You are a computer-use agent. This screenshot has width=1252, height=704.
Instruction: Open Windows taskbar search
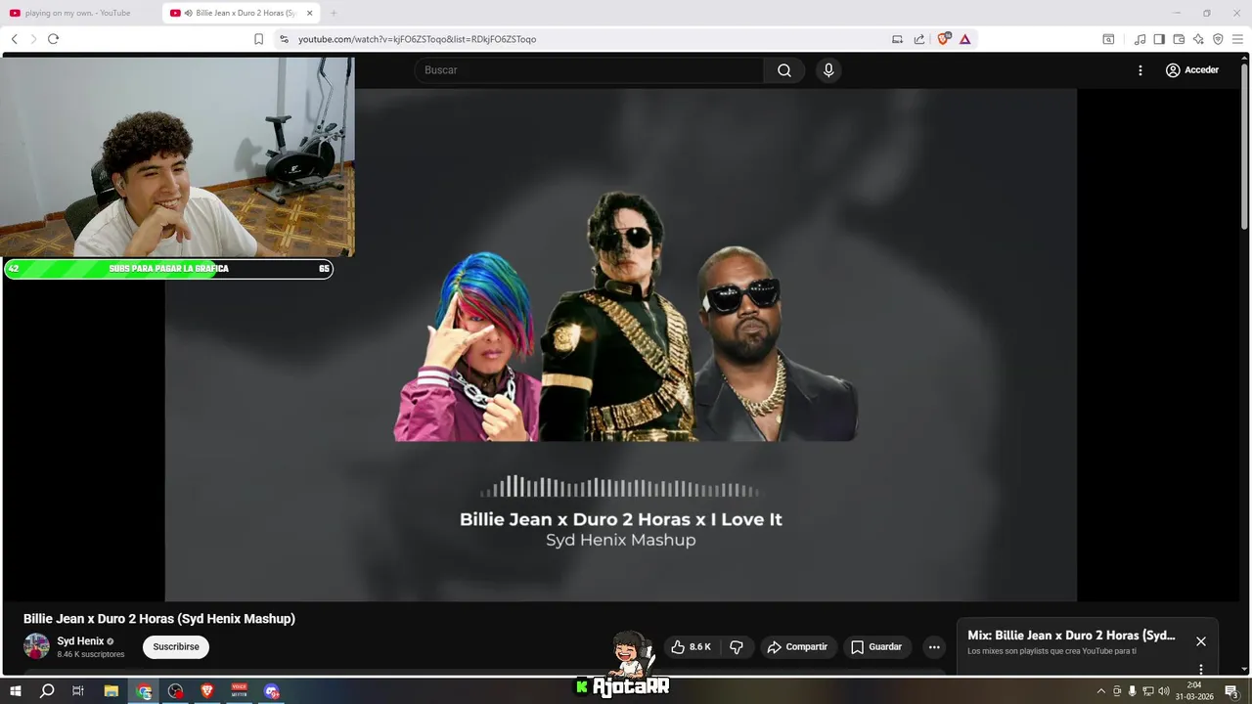46,691
